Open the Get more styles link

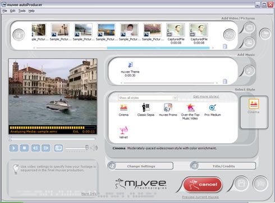(x=206, y=96)
